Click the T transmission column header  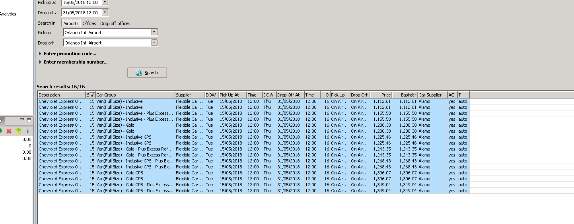463,95
